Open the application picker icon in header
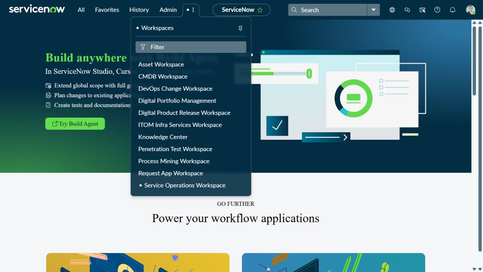 coord(422,10)
